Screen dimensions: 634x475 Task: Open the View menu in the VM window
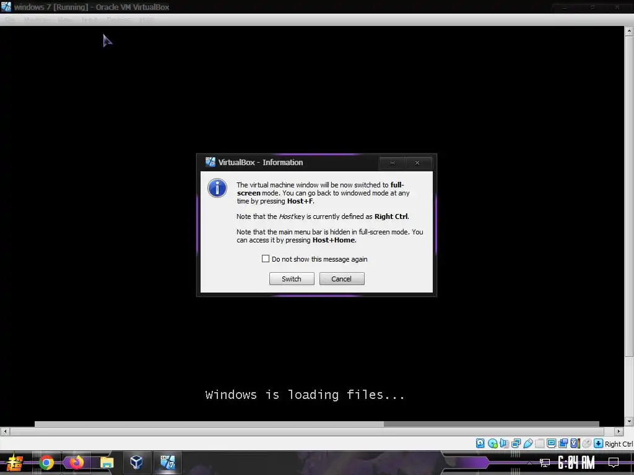pos(64,19)
